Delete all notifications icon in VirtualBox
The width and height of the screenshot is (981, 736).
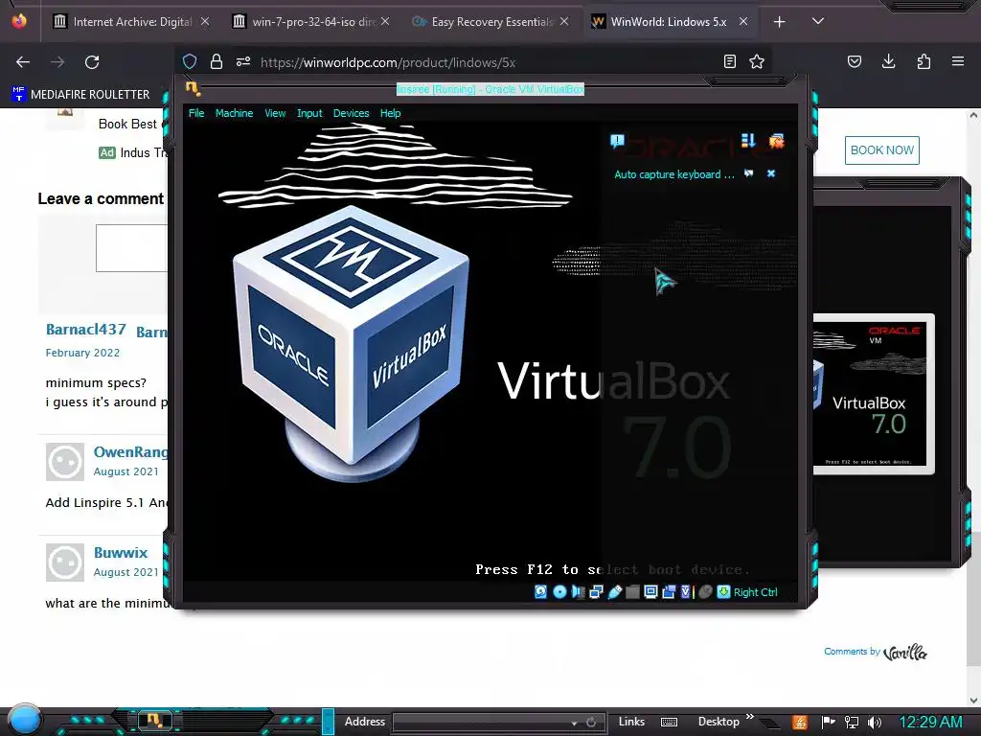(x=776, y=141)
